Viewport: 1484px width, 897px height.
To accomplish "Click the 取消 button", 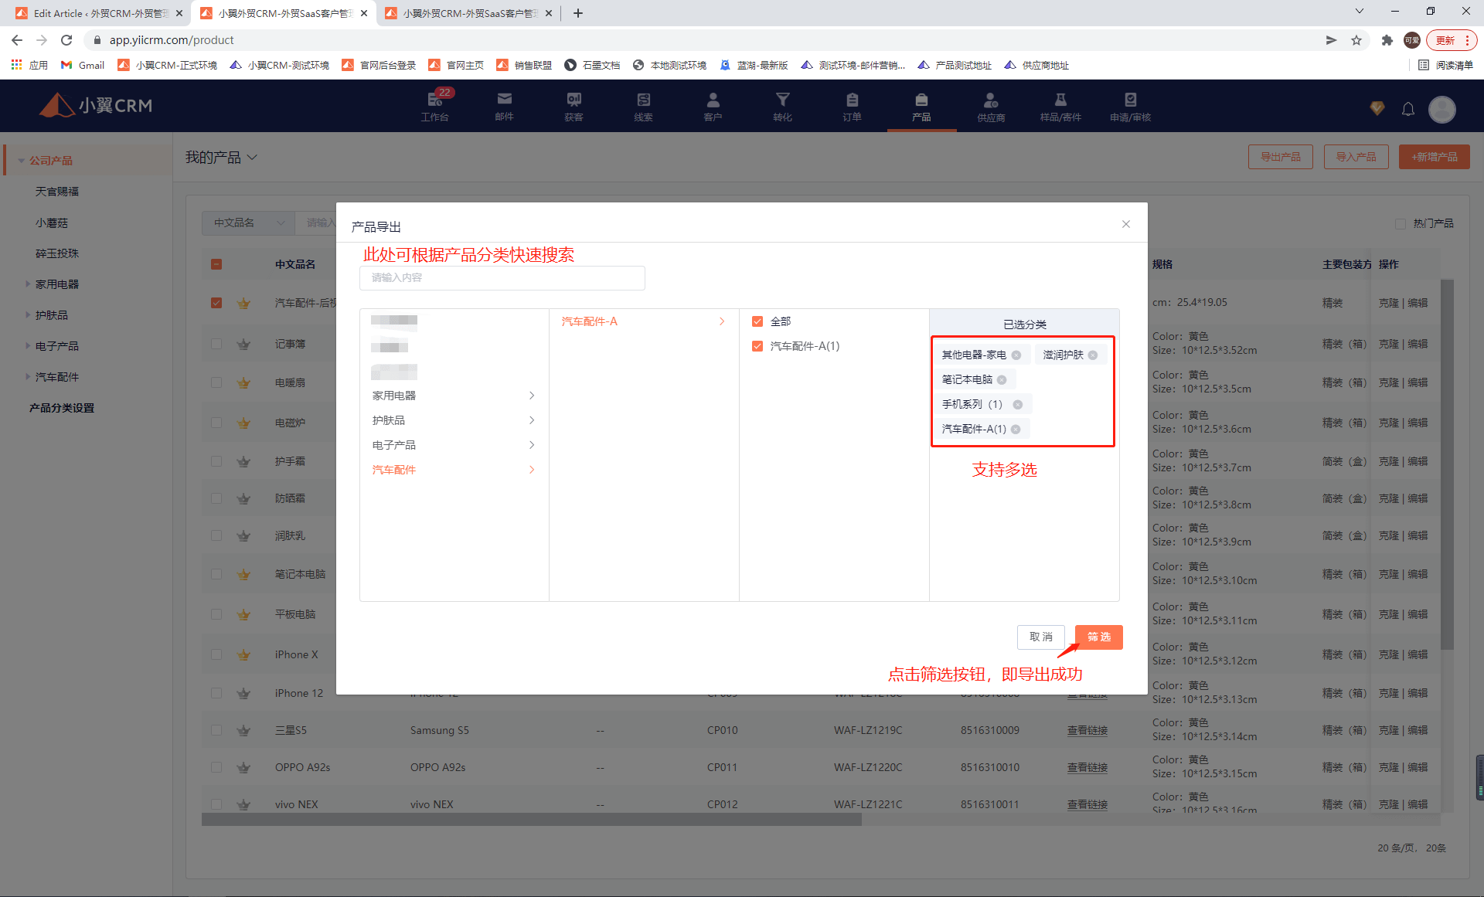I will pos(1040,637).
